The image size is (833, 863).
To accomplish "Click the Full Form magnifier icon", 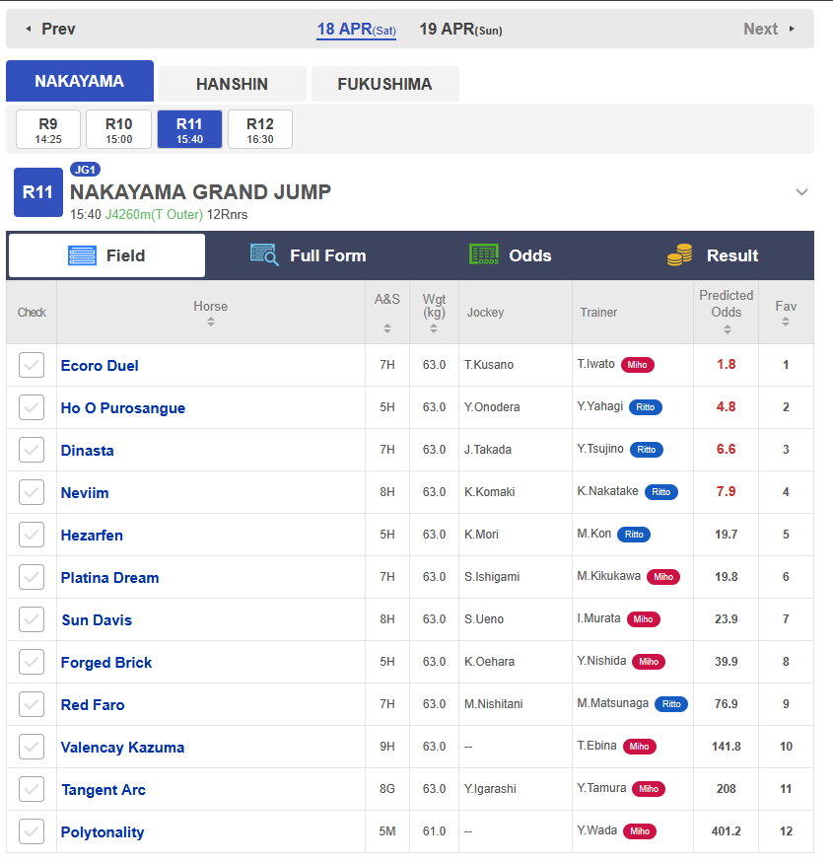I will 264,254.
